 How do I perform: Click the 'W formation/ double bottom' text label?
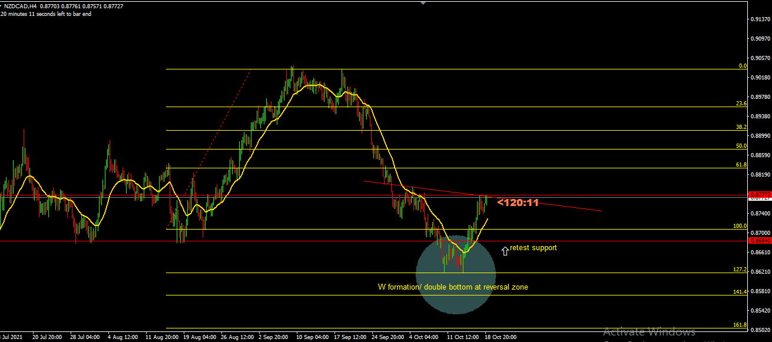click(452, 287)
